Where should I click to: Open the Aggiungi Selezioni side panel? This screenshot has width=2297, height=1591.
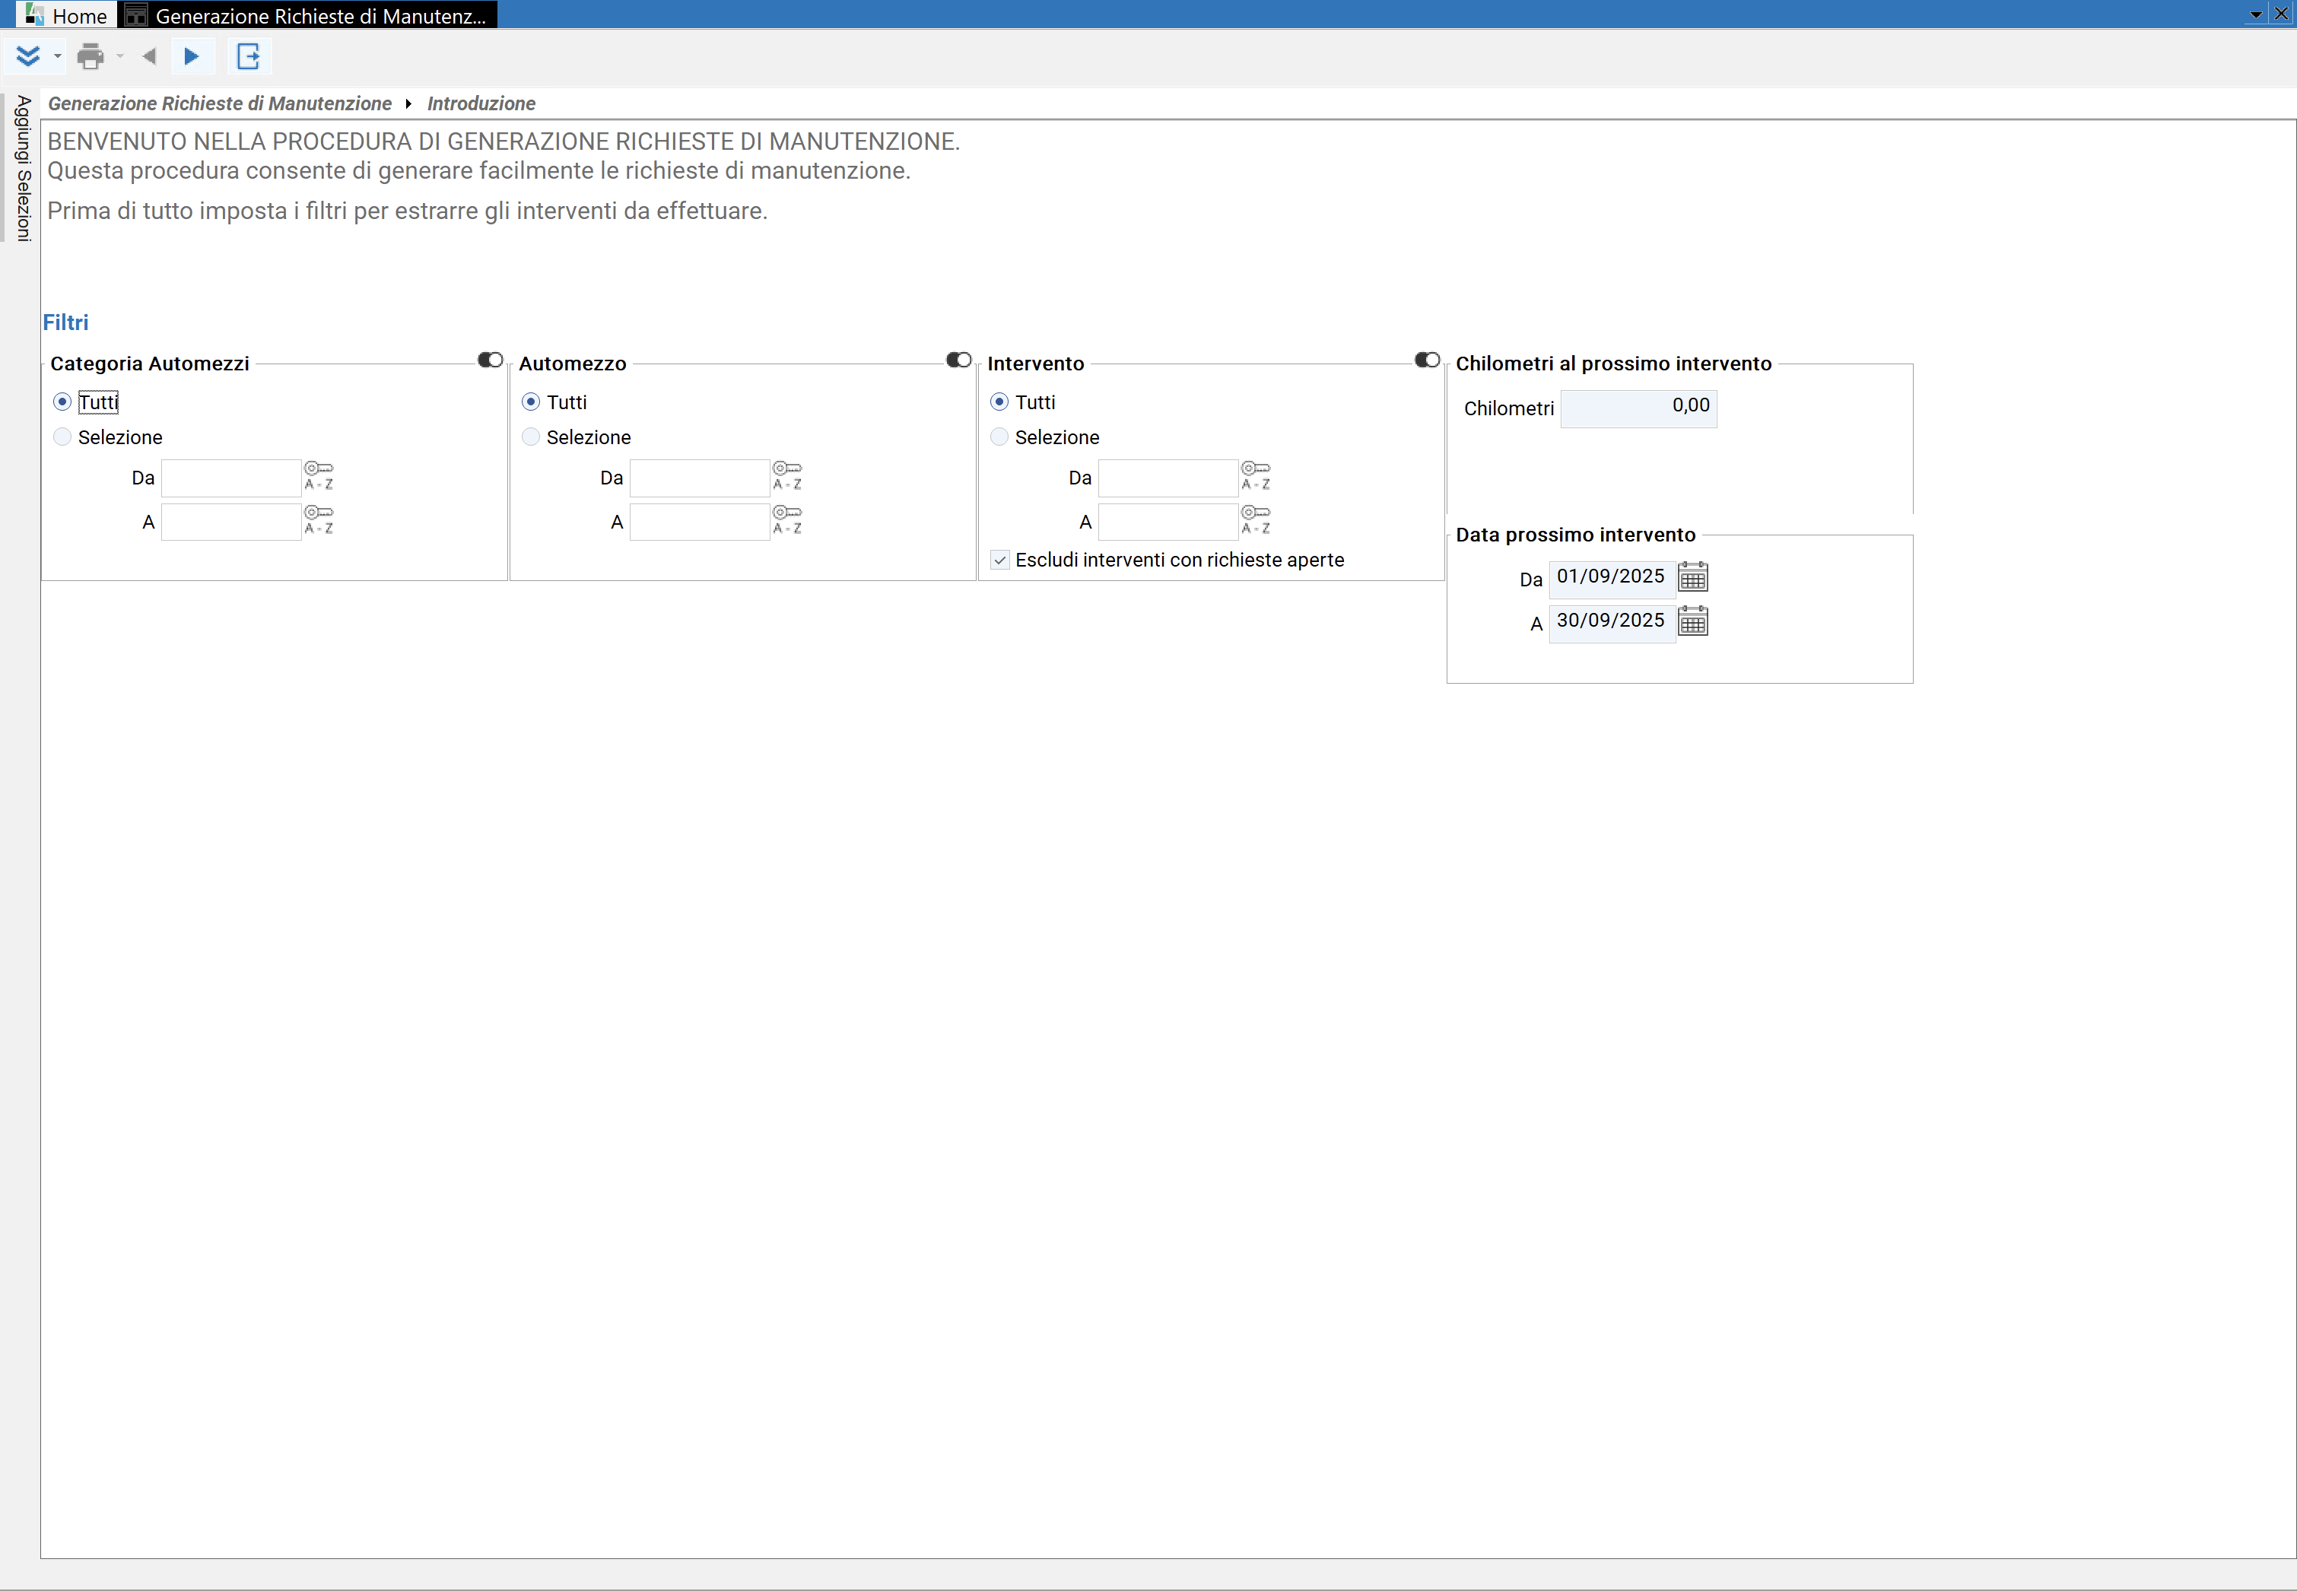pos(22,167)
